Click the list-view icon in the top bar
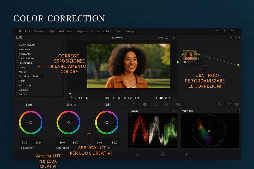 pos(216,31)
